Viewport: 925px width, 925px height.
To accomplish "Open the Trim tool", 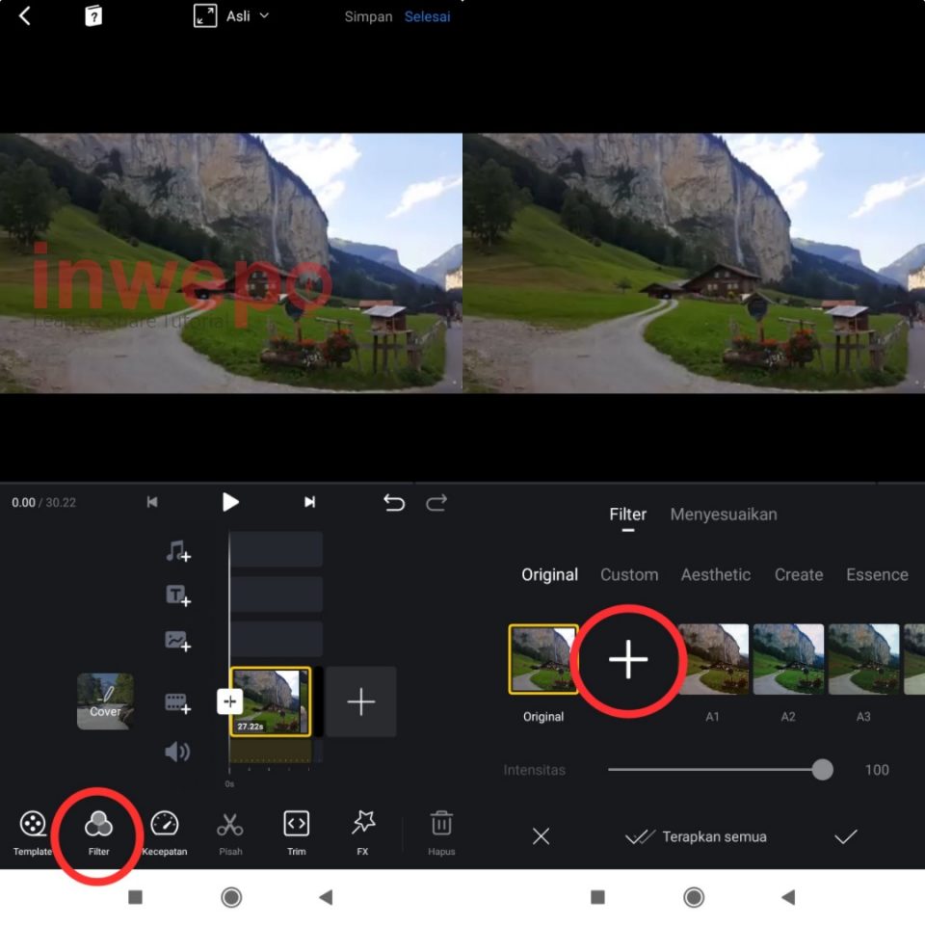I will (x=296, y=831).
